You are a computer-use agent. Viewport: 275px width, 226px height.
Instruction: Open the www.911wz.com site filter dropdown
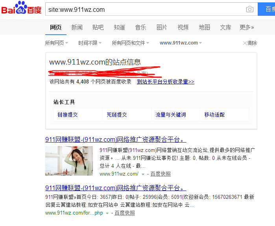(181, 43)
